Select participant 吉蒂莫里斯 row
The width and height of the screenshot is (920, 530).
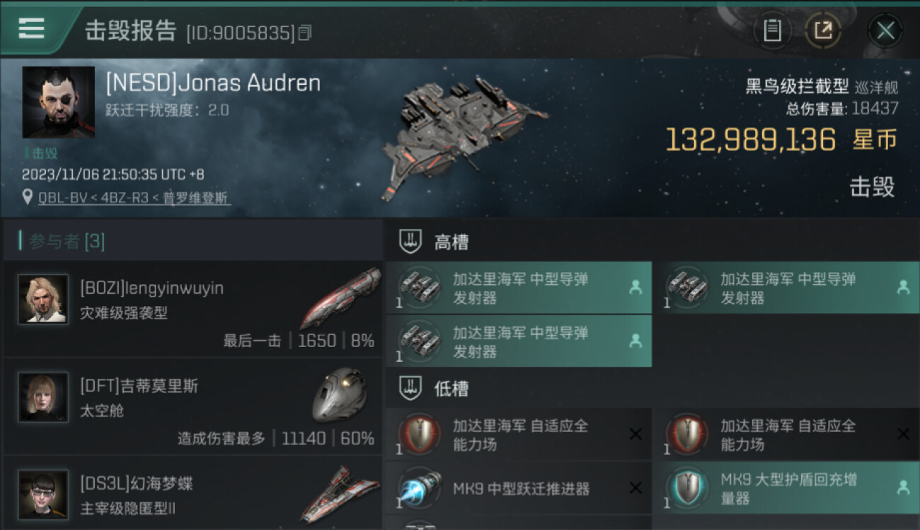192,408
